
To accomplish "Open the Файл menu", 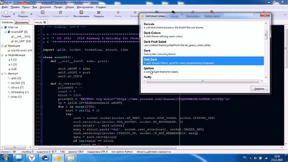I will [5, 7].
